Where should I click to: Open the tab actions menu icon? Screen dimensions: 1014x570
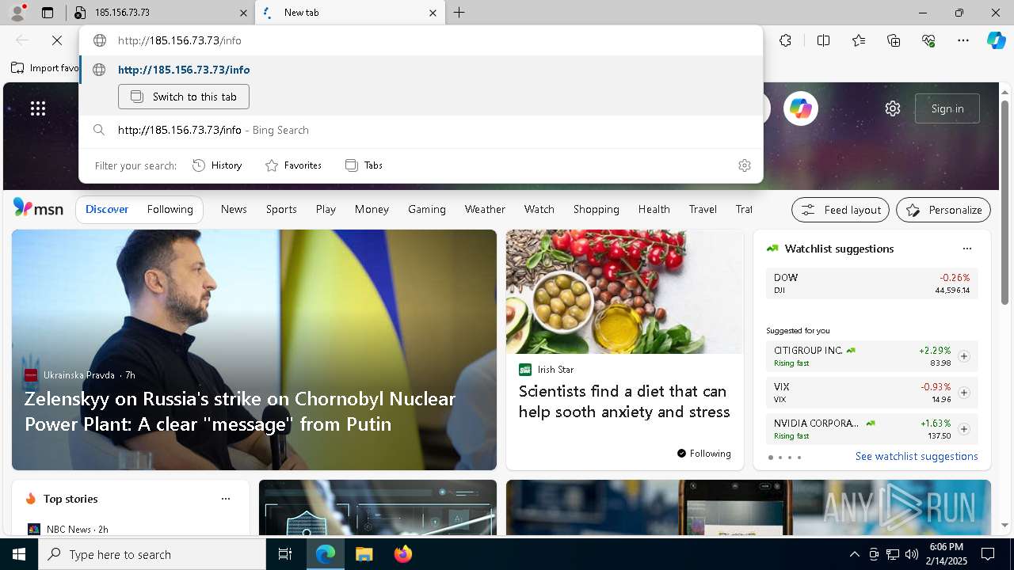point(48,13)
